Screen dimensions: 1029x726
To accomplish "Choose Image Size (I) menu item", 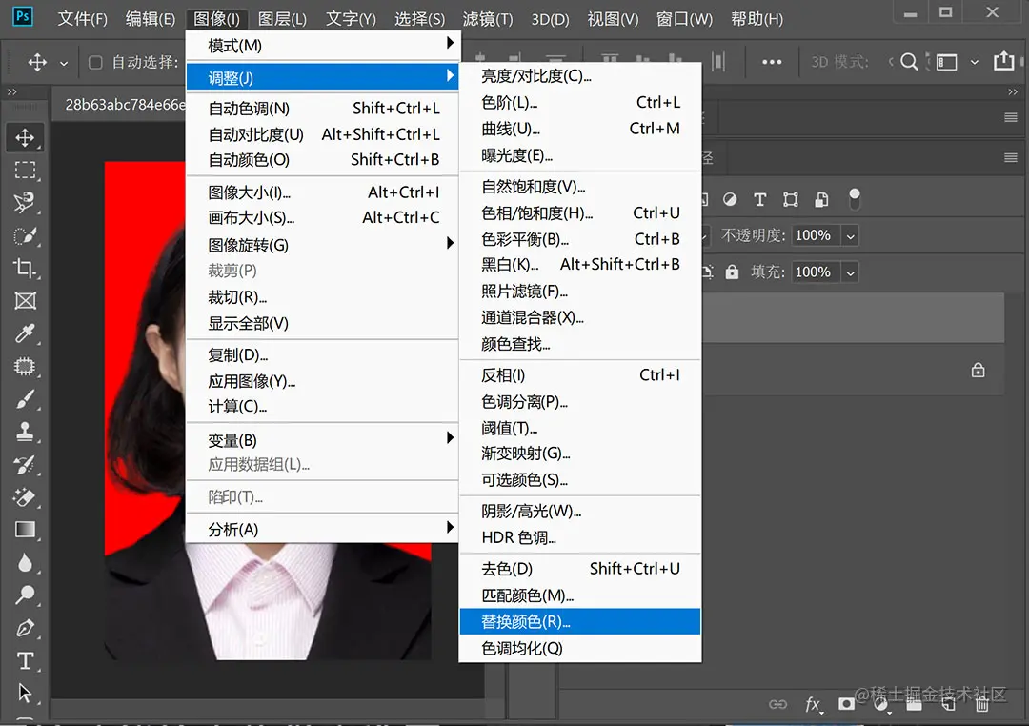I will pos(322,192).
